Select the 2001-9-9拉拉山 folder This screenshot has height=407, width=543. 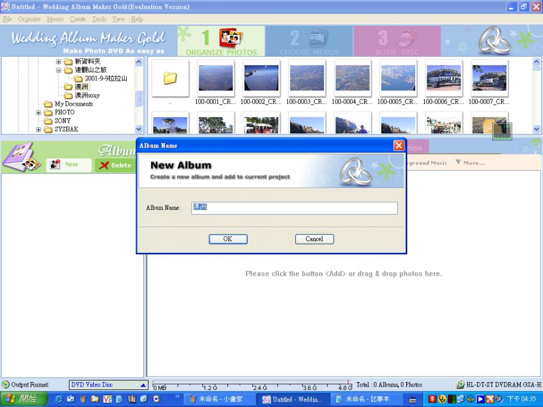coord(106,79)
